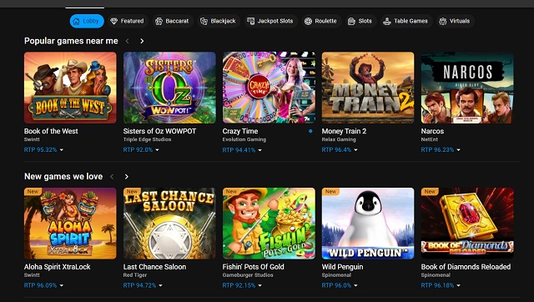The image size is (534, 302).
Task: Open the Last Chance Saloon thumbnail
Action: point(169,224)
